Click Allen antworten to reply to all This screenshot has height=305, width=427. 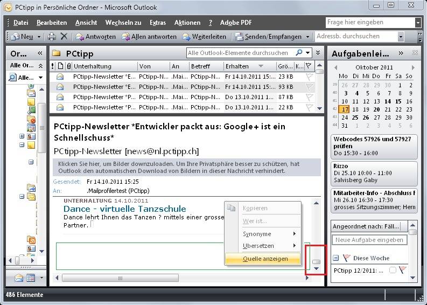[149, 37]
